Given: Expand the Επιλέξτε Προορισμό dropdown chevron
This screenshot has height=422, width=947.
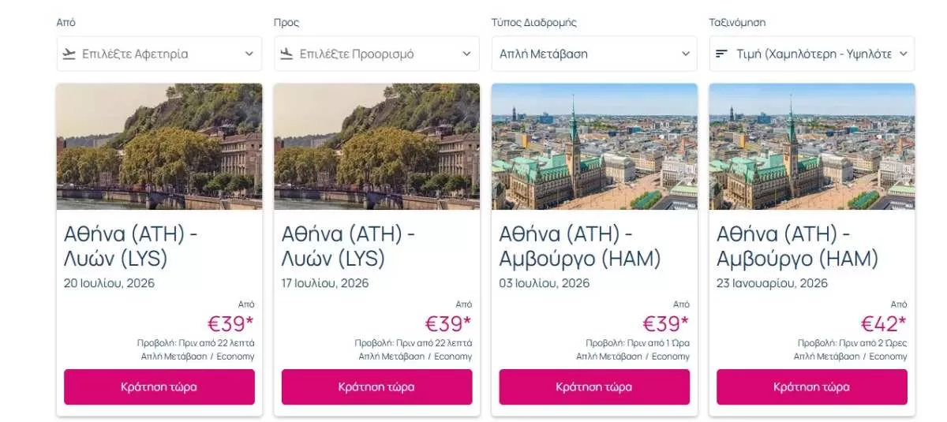Looking at the screenshot, I should click(467, 54).
